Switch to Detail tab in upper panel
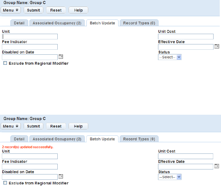 (x=19, y=23)
